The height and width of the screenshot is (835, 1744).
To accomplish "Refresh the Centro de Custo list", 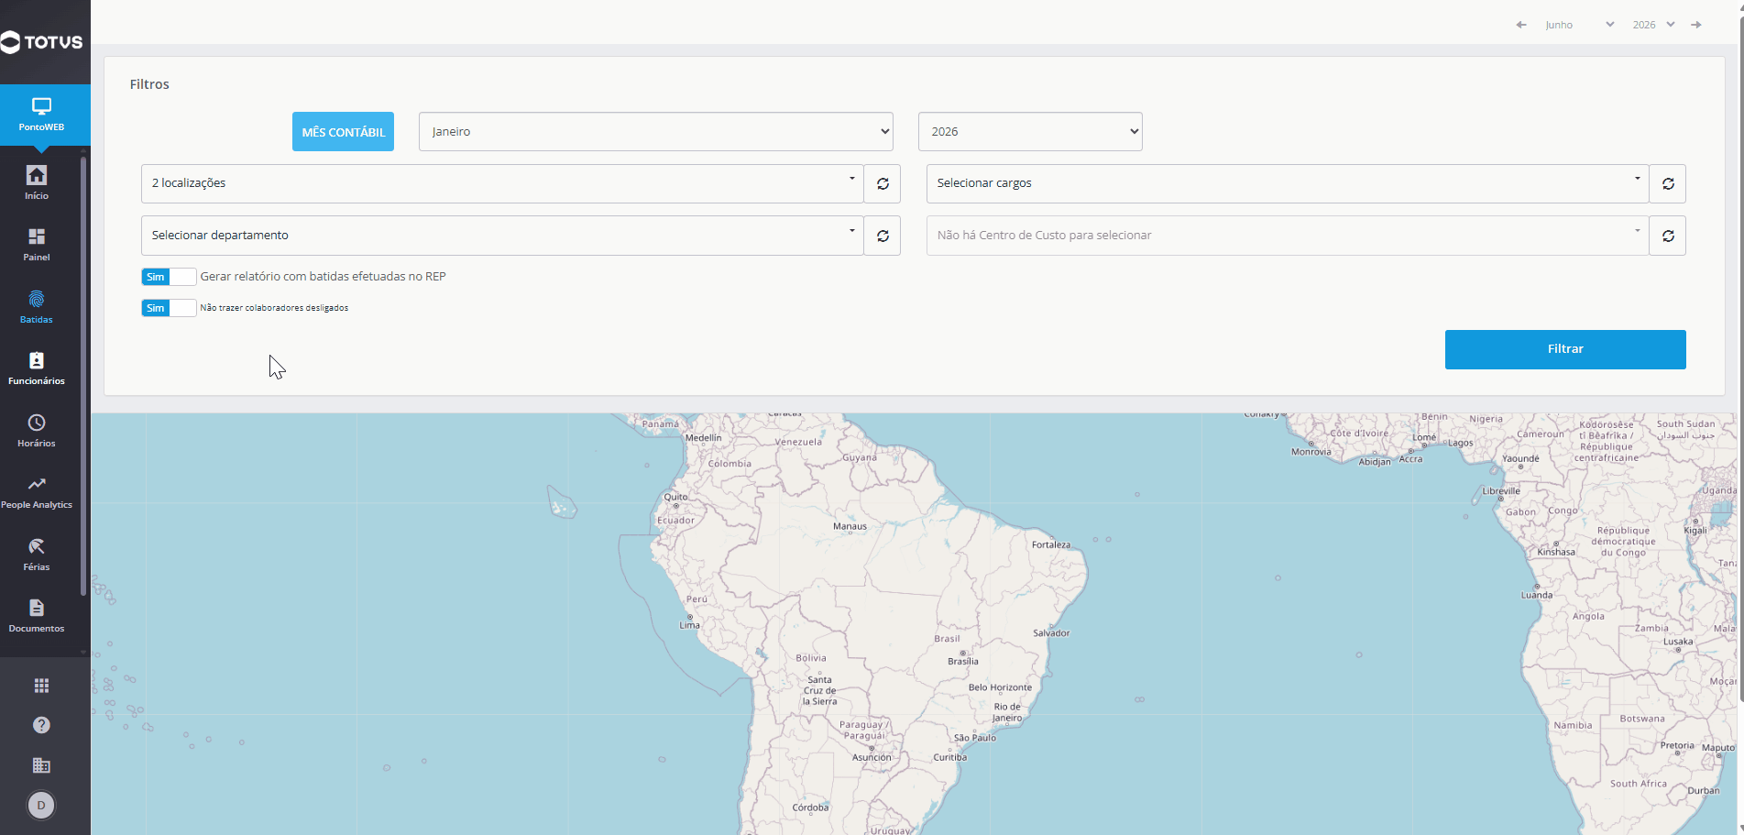I will pyautogui.click(x=1668, y=236).
